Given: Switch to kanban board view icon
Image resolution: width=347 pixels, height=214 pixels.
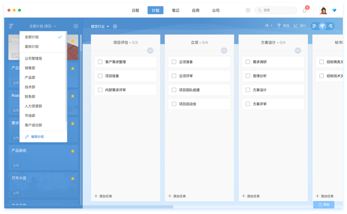Looking at the screenshot, I should pos(322,26).
